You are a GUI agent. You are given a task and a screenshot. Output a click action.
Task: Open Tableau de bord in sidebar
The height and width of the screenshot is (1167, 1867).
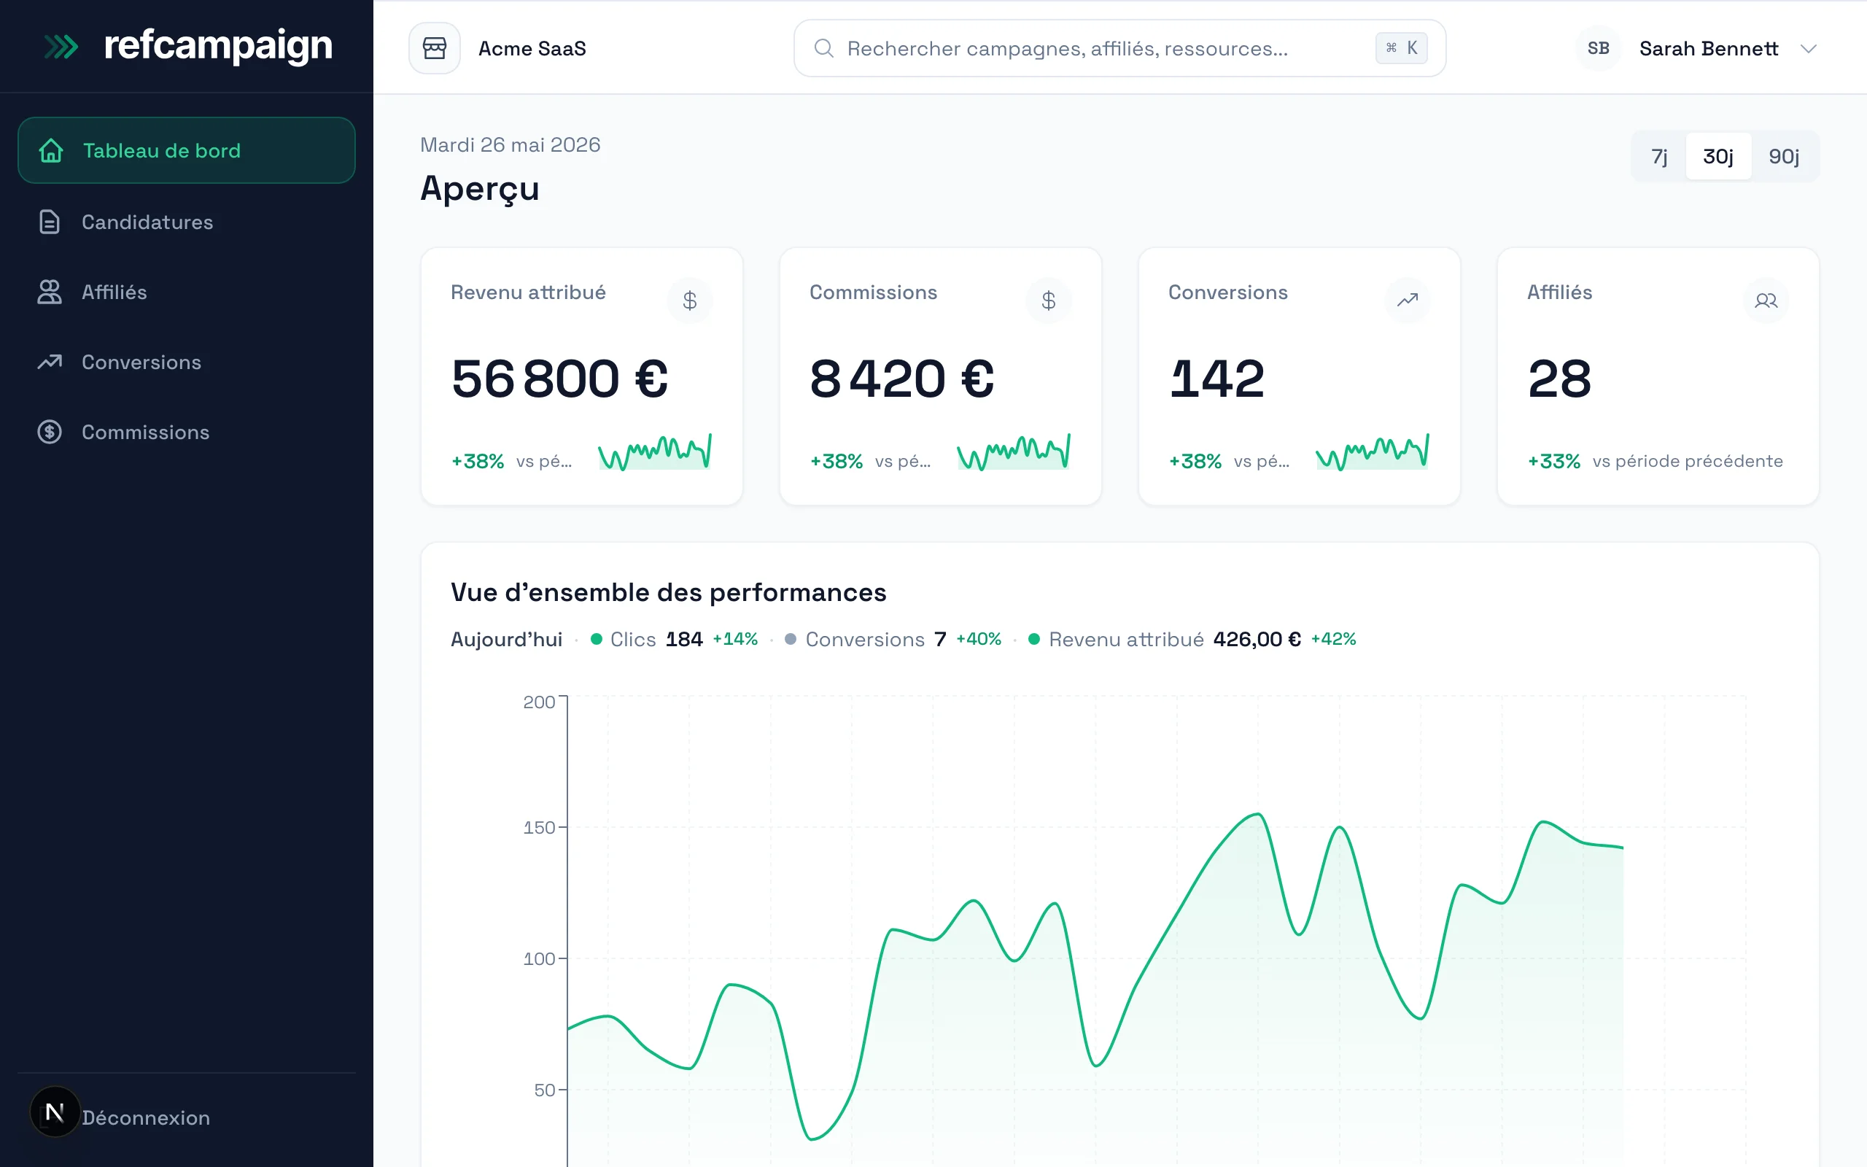point(186,150)
